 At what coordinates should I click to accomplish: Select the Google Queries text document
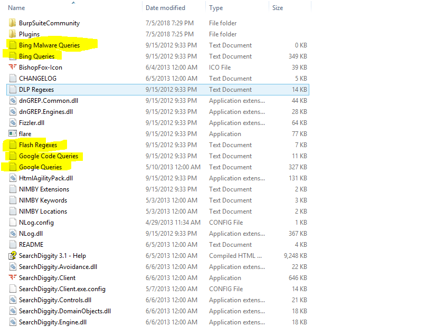point(40,167)
